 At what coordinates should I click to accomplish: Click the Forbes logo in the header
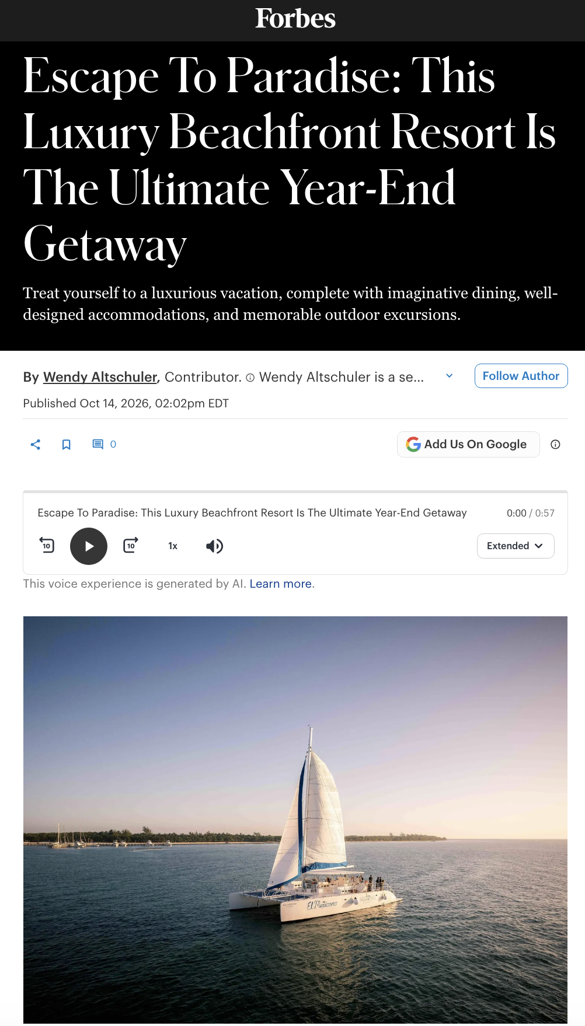295,19
